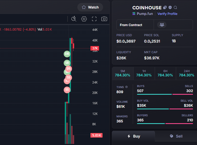Select the From Contract tab
The height and width of the screenshot is (145, 197).
tap(135, 25)
